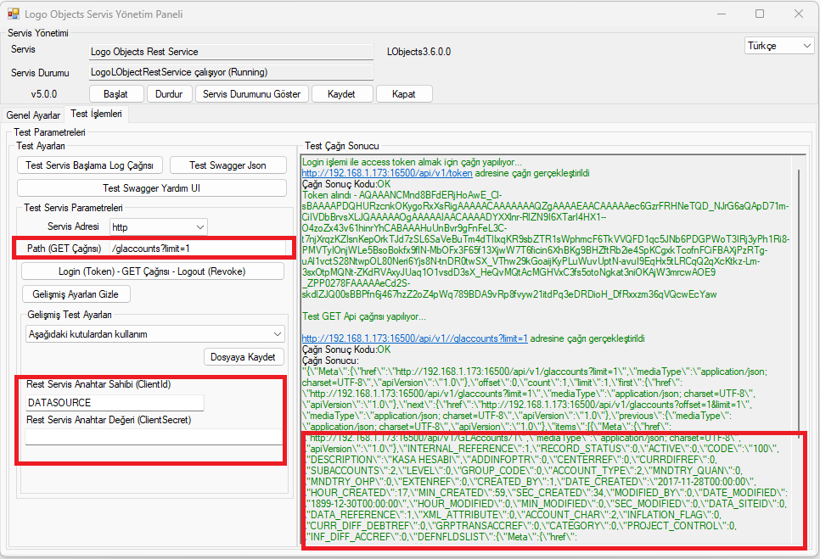
Task: Click the 'Test Çağrı Sonucu' heading
Action: (342, 146)
